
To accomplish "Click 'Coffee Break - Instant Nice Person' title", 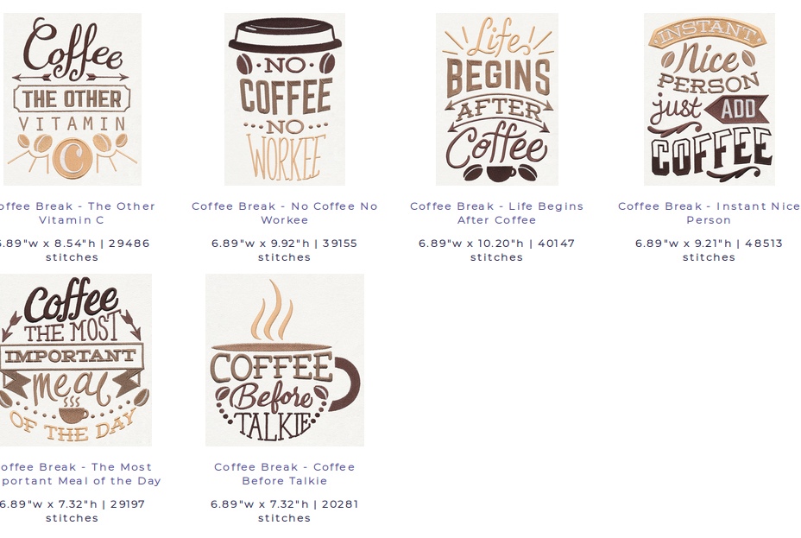I will (x=709, y=213).
